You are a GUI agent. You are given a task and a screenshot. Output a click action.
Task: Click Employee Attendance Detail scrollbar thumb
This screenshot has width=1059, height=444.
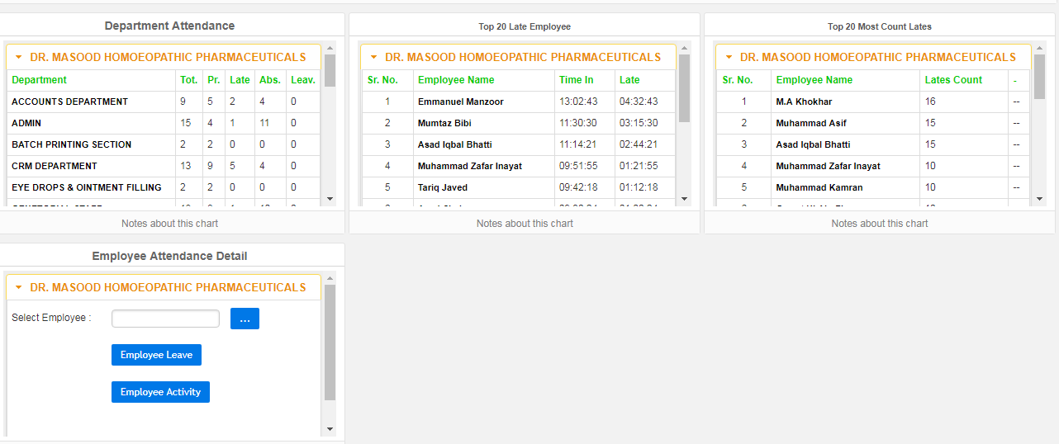pyautogui.click(x=330, y=343)
